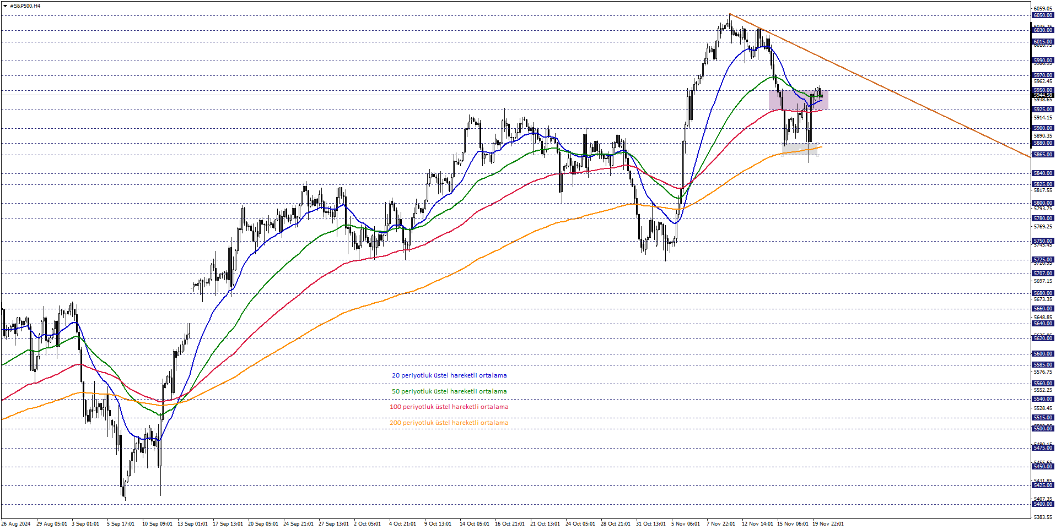Click the 5450.00 price level label
This screenshot has height=530, width=1056.
point(1043,467)
